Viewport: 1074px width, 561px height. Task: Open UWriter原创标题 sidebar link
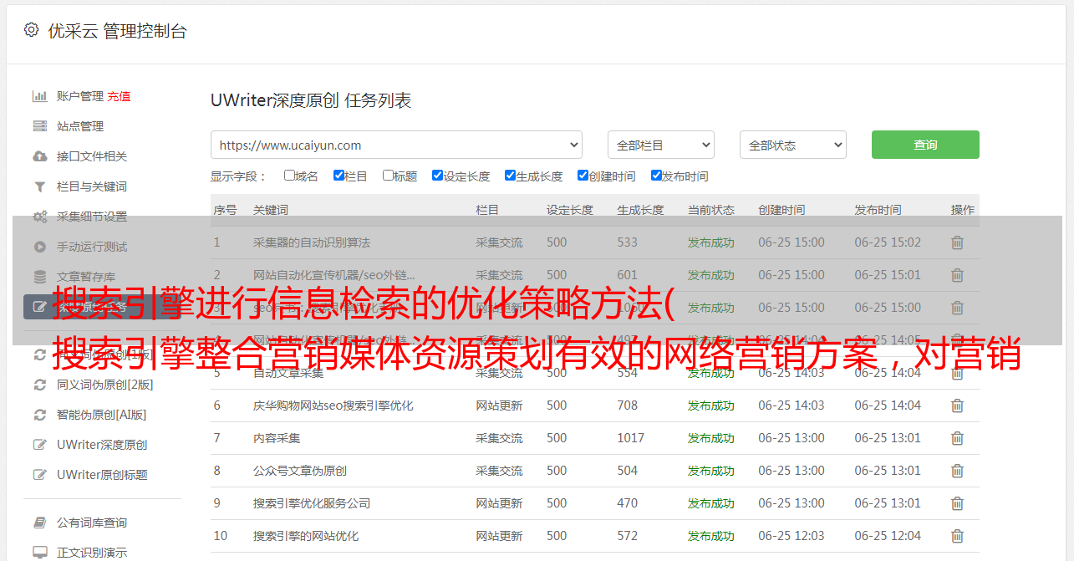(102, 475)
